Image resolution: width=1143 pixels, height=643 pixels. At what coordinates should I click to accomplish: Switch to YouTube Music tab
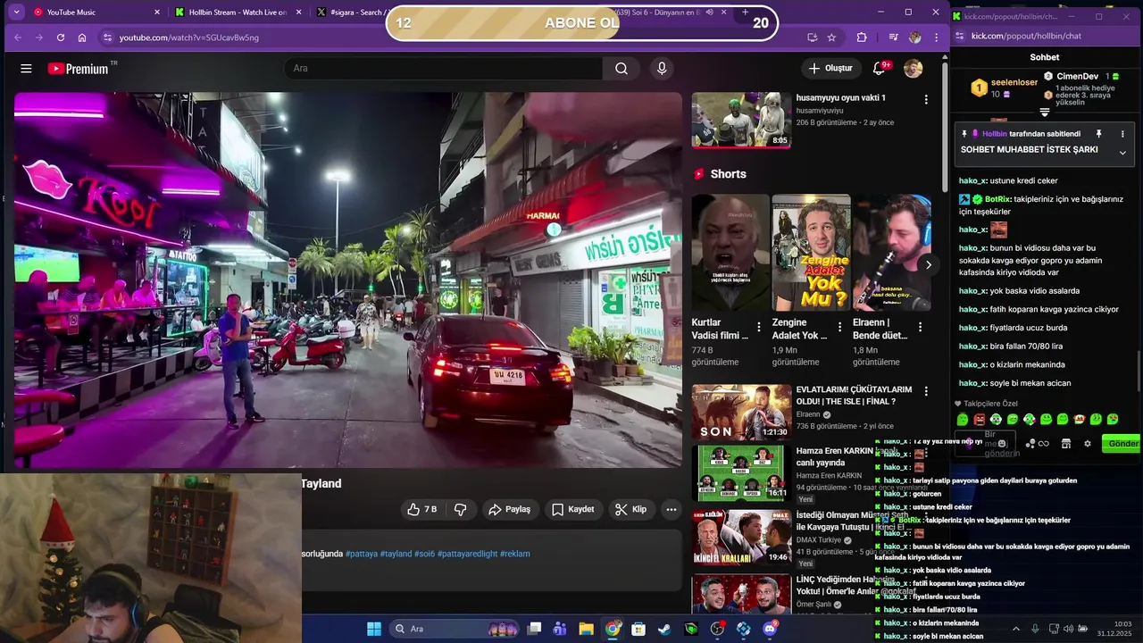click(96, 13)
